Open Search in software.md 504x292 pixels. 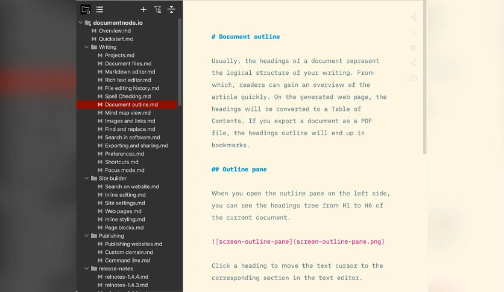[x=132, y=138]
